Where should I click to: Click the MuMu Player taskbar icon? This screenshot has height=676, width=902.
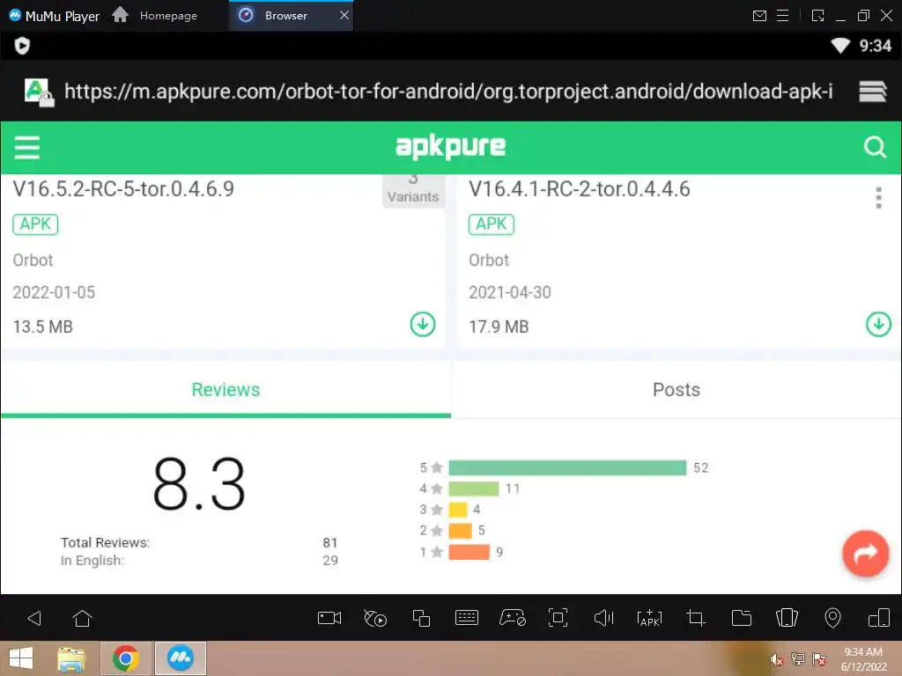coord(180,658)
